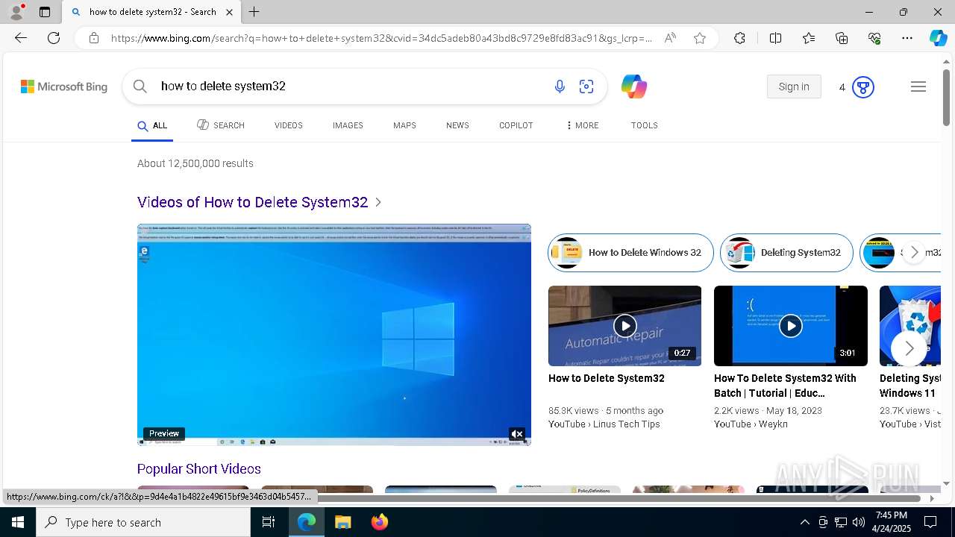Start voice search with microphone
This screenshot has width=955, height=537.
click(x=560, y=87)
